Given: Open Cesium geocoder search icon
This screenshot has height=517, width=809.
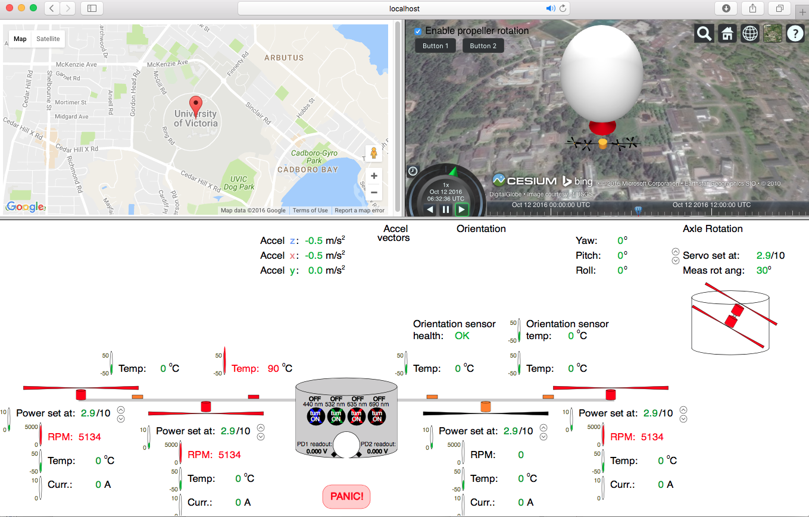Looking at the screenshot, I should [x=704, y=34].
